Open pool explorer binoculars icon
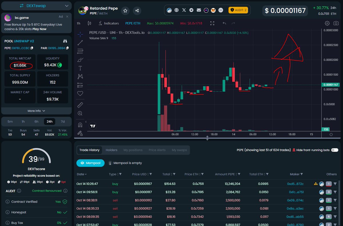 (65, 41)
